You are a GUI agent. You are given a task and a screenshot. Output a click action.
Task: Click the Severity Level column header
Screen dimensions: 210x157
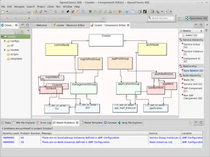[x=11, y=133]
